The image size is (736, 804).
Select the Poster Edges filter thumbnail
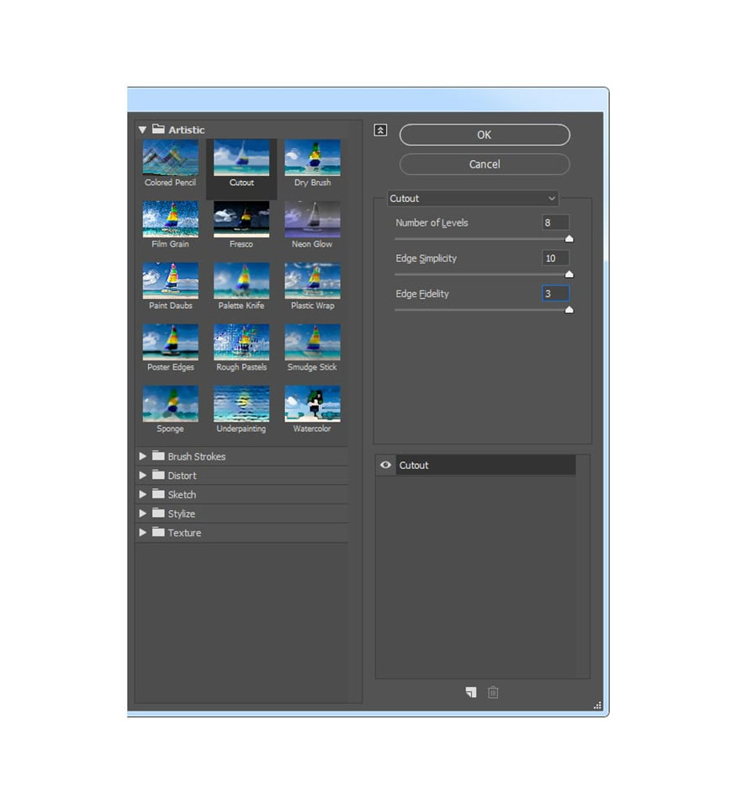tap(170, 343)
